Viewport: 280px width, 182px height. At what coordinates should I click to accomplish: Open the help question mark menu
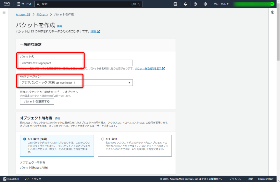[195, 4]
